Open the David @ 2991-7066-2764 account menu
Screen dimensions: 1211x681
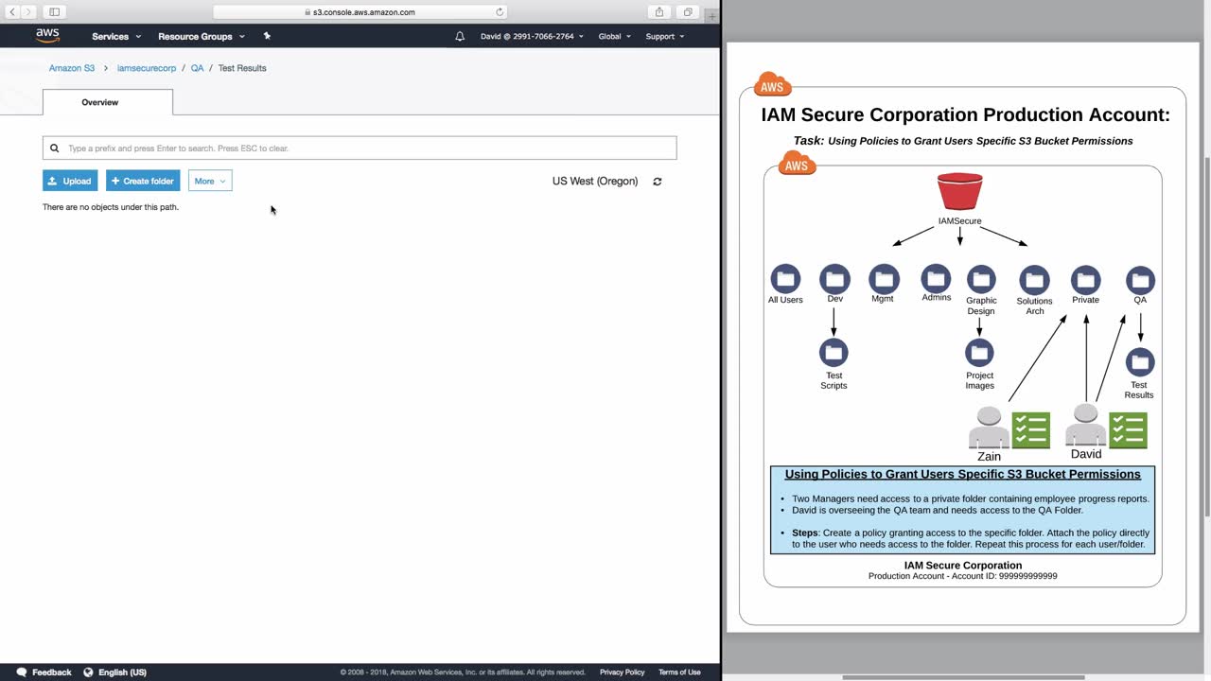point(532,36)
